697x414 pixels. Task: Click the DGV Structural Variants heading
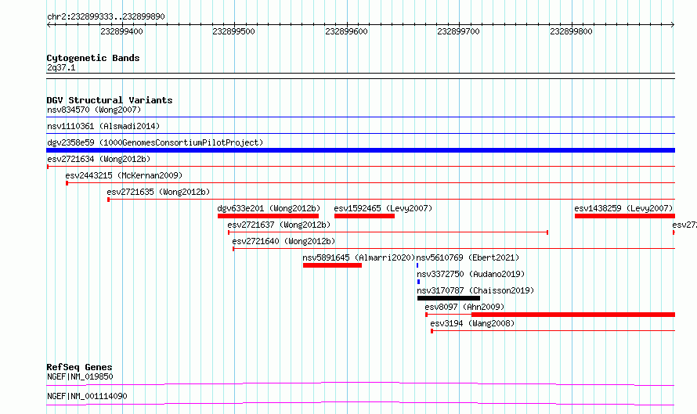[x=110, y=100]
